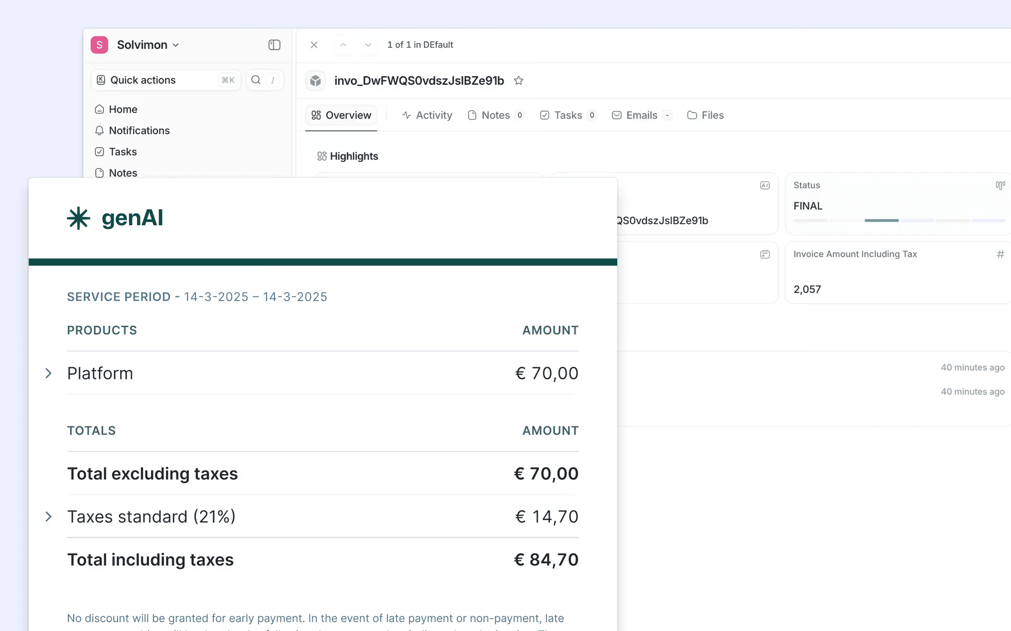The image size is (1011, 631).
Task: Go to Home in sidebar
Action: point(123,109)
